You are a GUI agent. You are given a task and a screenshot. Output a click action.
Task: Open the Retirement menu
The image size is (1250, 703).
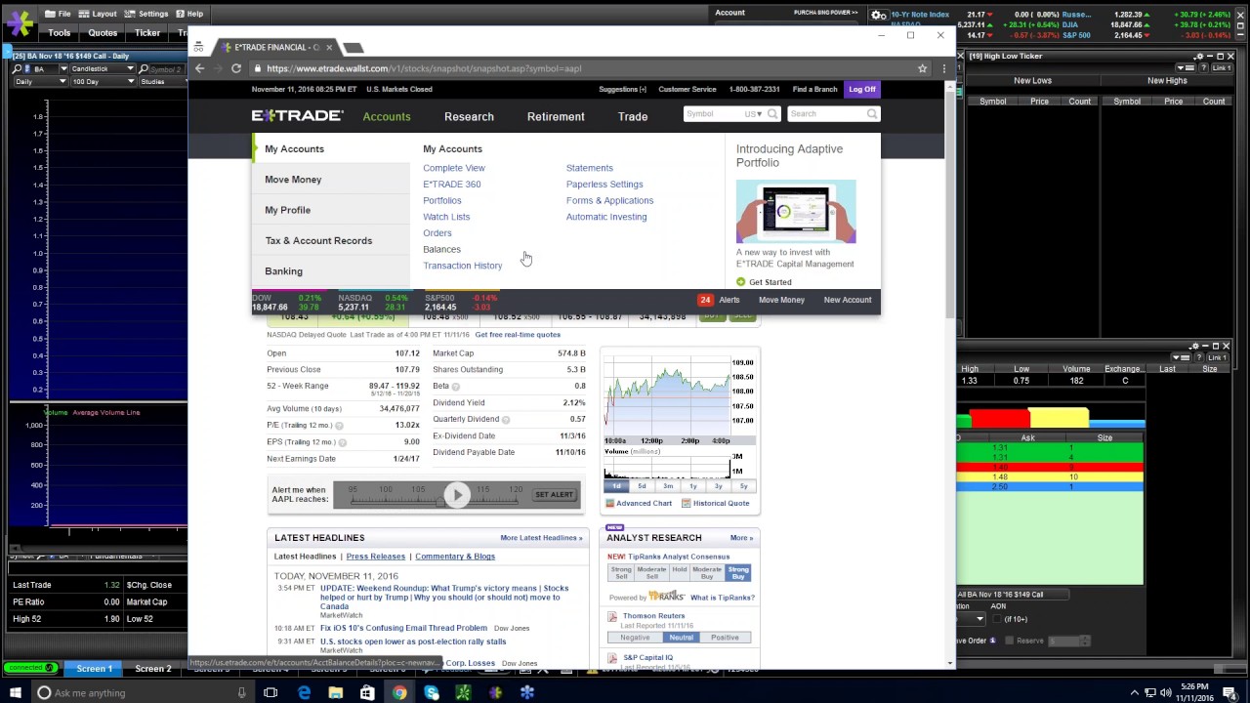tap(556, 116)
